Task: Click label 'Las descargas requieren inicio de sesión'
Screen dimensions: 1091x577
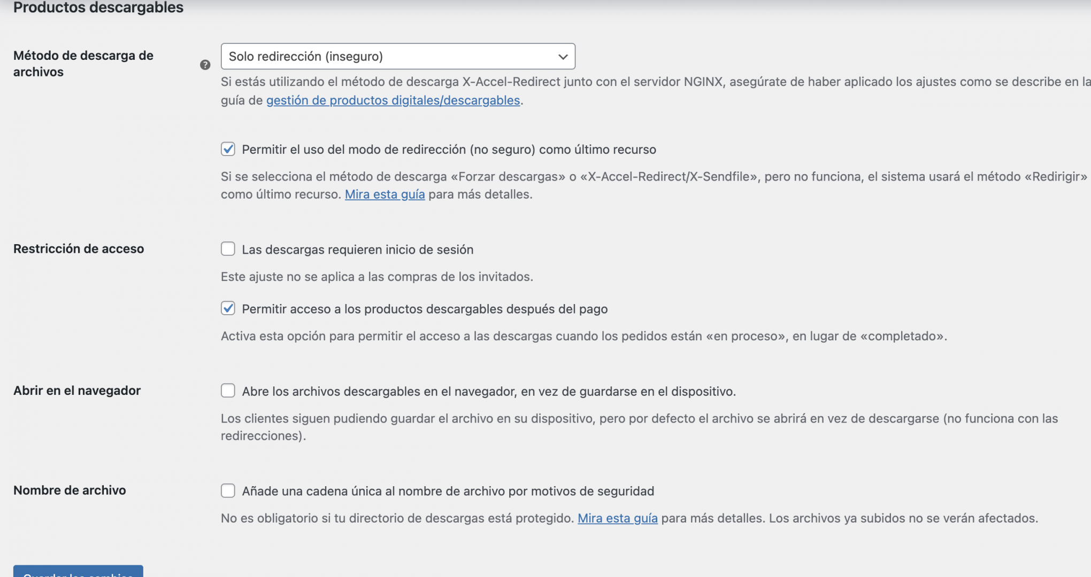Action: (x=358, y=249)
